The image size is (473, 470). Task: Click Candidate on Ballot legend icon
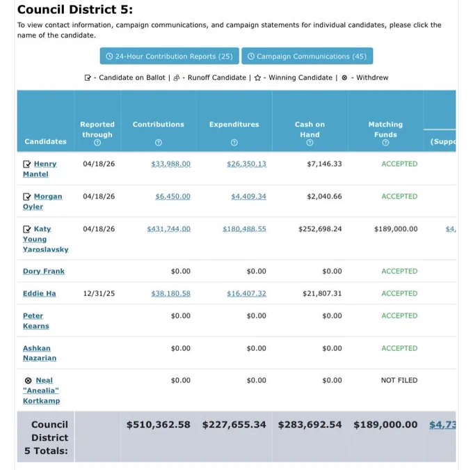pyautogui.click(x=88, y=78)
